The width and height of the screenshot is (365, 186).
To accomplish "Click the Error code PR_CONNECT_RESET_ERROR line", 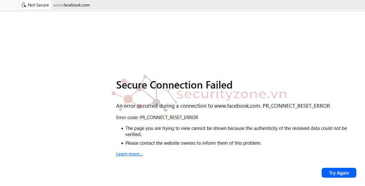I will pos(157,118).
